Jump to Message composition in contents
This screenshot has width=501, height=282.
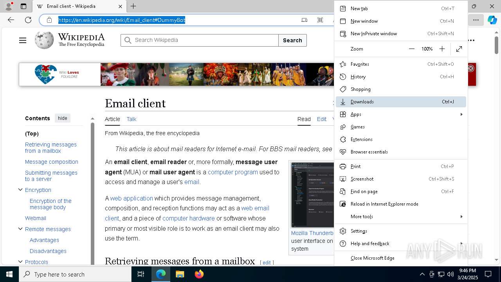click(52, 162)
